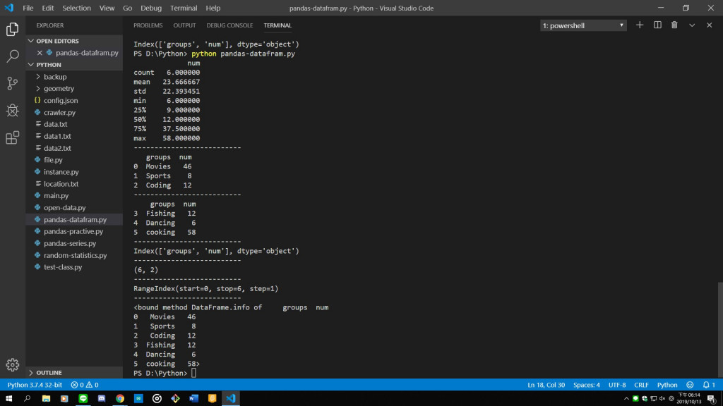Open File Explorer from taskbar
Image resolution: width=723 pixels, height=406 pixels.
46,399
